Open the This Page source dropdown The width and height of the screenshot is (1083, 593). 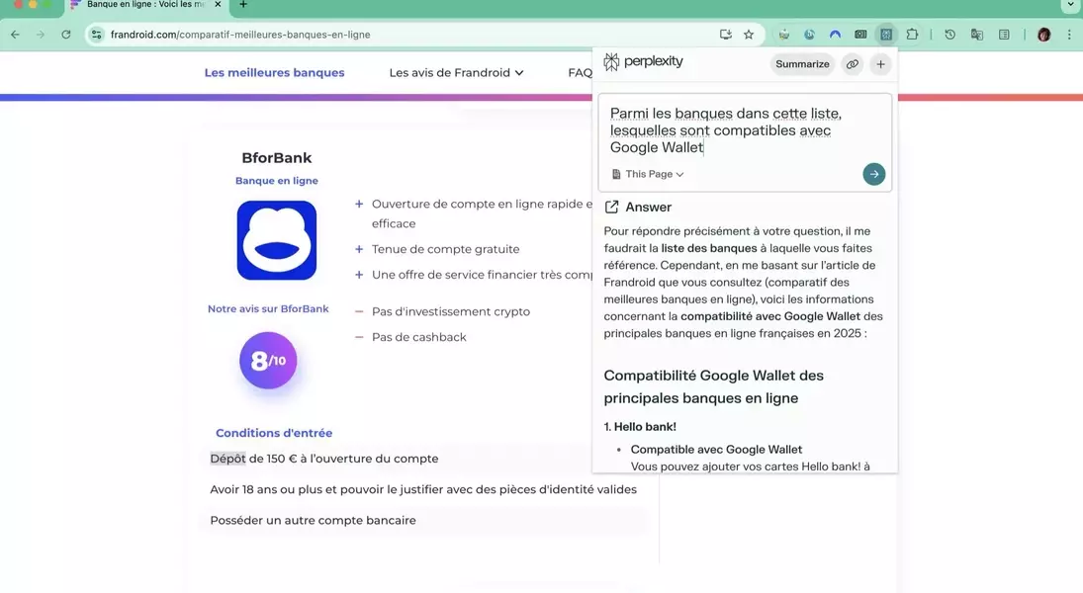pos(648,174)
